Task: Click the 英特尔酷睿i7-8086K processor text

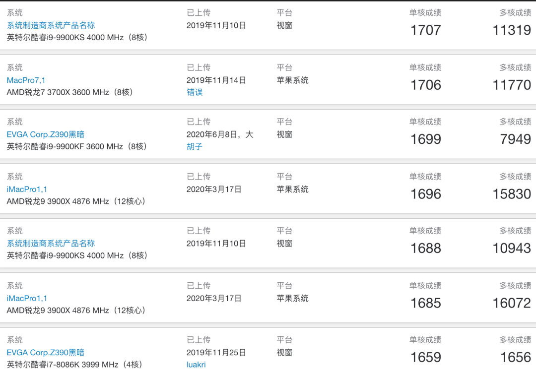Action: (x=74, y=365)
